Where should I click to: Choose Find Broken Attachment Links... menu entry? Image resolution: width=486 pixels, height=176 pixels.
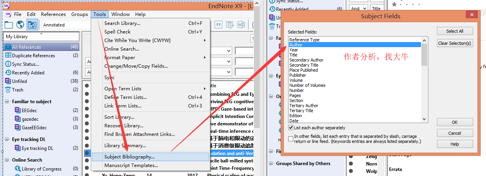coord(151,134)
